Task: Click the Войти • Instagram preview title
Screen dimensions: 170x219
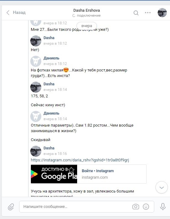Action: (x=98, y=171)
